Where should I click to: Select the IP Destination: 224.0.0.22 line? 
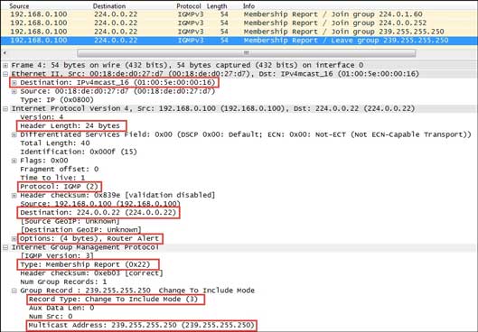pos(98,212)
